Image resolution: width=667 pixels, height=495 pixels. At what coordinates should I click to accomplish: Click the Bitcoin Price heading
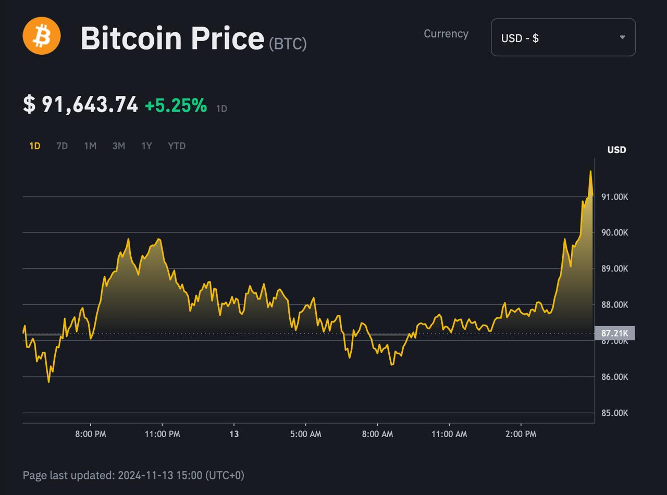click(172, 38)
